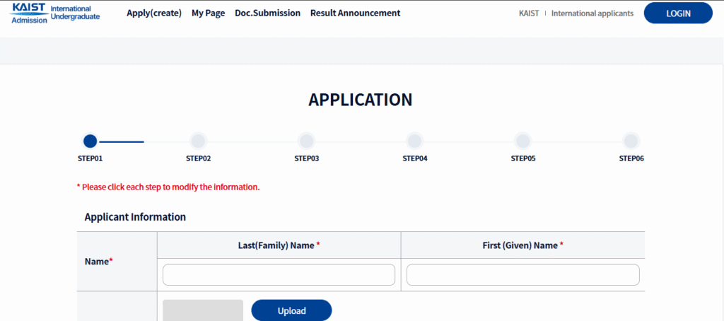Image resolution: width=724 pixels, height=321 pixels.
Task: Click the STEP06 label text
Action: point(631,158)
